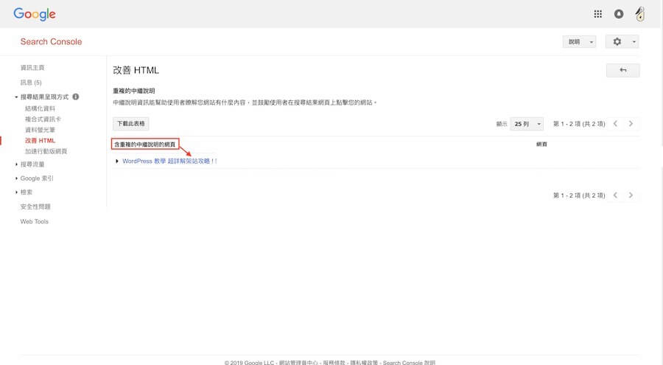Screen dimensions: 663x365
Task: Open the 25 列 rows dropdown
Action: (x=528, y=124)
